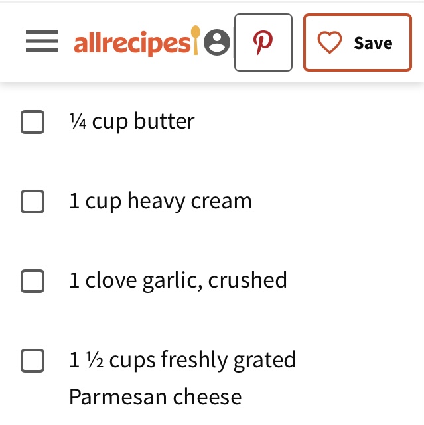Tap the three-line menu icon
Viewport: 424px width, 425px height.
pos(42,42)
